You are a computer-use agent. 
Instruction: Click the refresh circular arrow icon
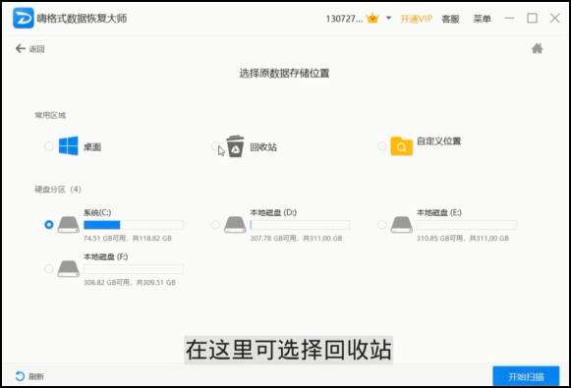(20, 376)
